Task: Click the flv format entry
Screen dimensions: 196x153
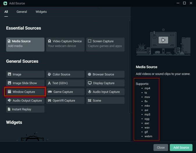Action: coord(146,101)
